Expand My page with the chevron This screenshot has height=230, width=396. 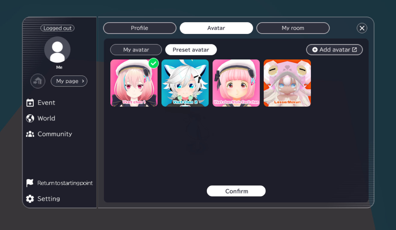[83, 81]
